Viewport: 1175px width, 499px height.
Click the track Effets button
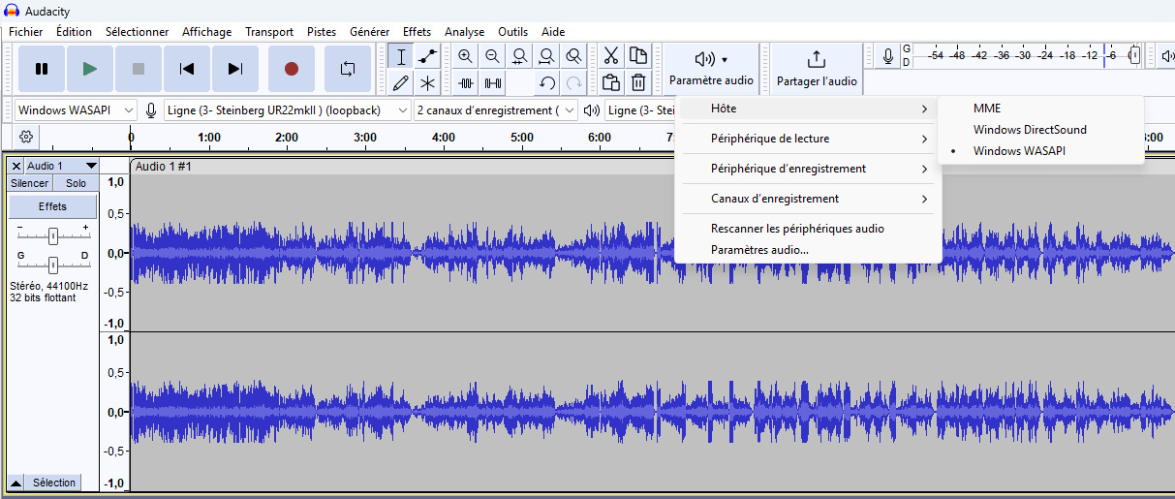[x=52, y=206]
